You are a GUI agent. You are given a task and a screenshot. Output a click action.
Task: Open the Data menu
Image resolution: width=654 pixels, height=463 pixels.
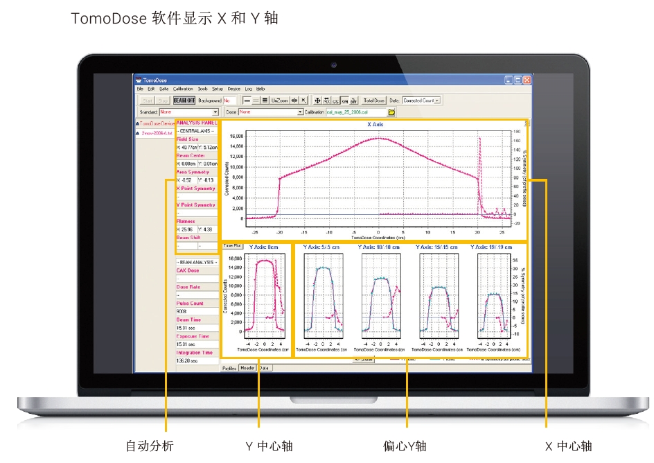[x=164, y=89]
